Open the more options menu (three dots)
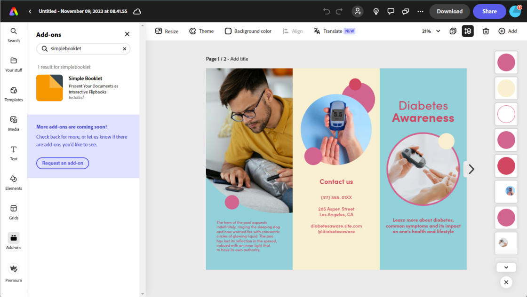The image size is (527, 297). click(x=420, y=11)
